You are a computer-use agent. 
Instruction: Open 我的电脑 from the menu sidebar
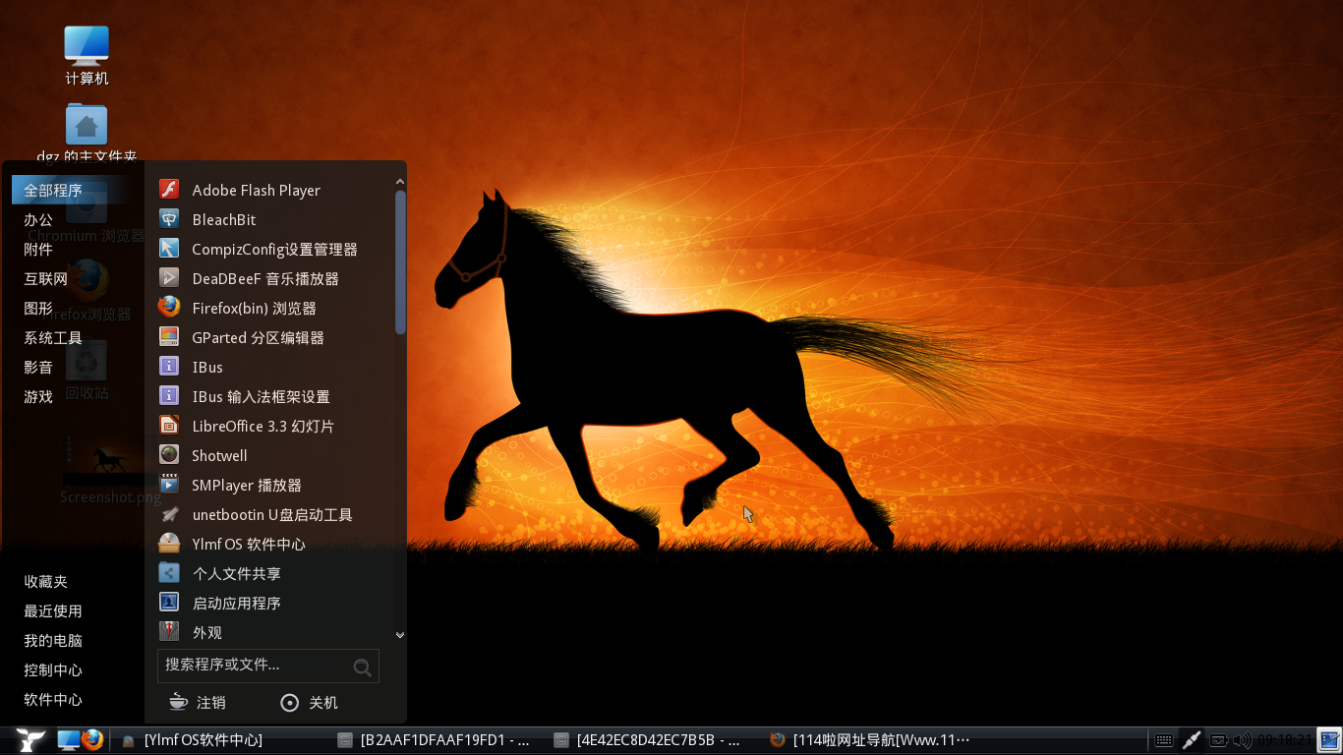click(x=53, y=640)
